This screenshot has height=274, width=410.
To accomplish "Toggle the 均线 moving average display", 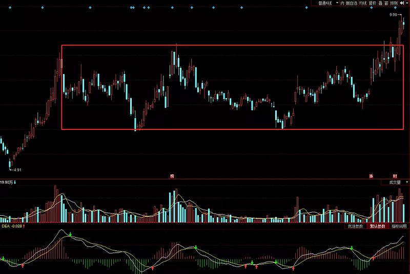I will pyautogui.click(x=362, y=3).
